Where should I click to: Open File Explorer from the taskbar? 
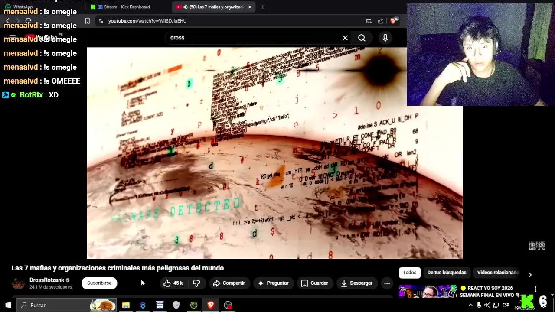(126, 305)
